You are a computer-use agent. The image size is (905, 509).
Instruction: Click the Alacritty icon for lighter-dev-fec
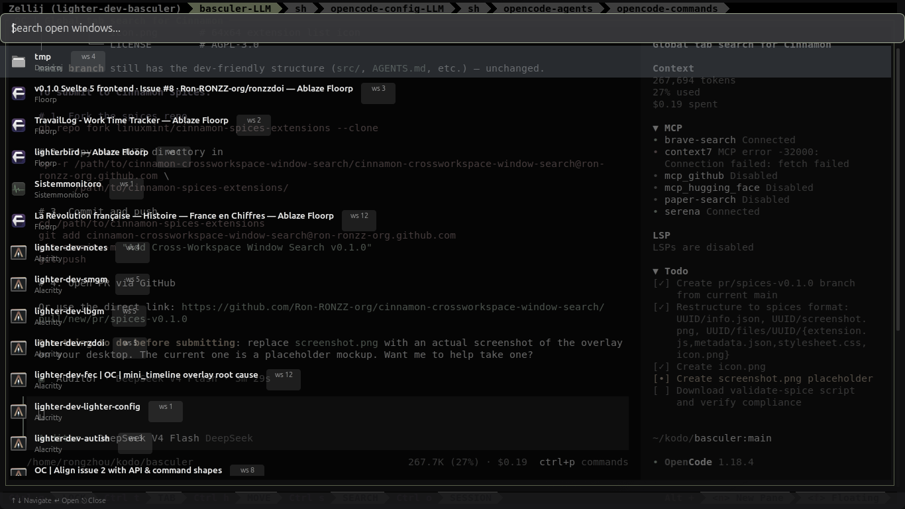click(19, 380)
